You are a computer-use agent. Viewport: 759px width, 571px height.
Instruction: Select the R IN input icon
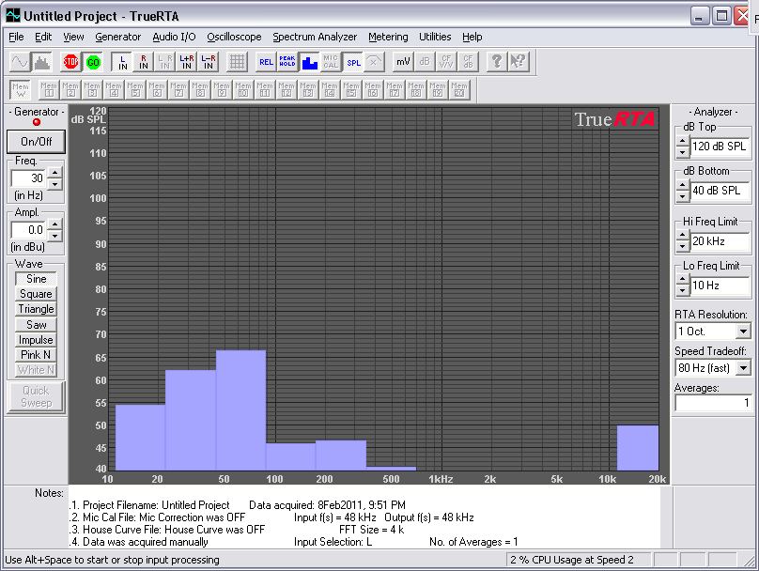click(x=144, y=62)
